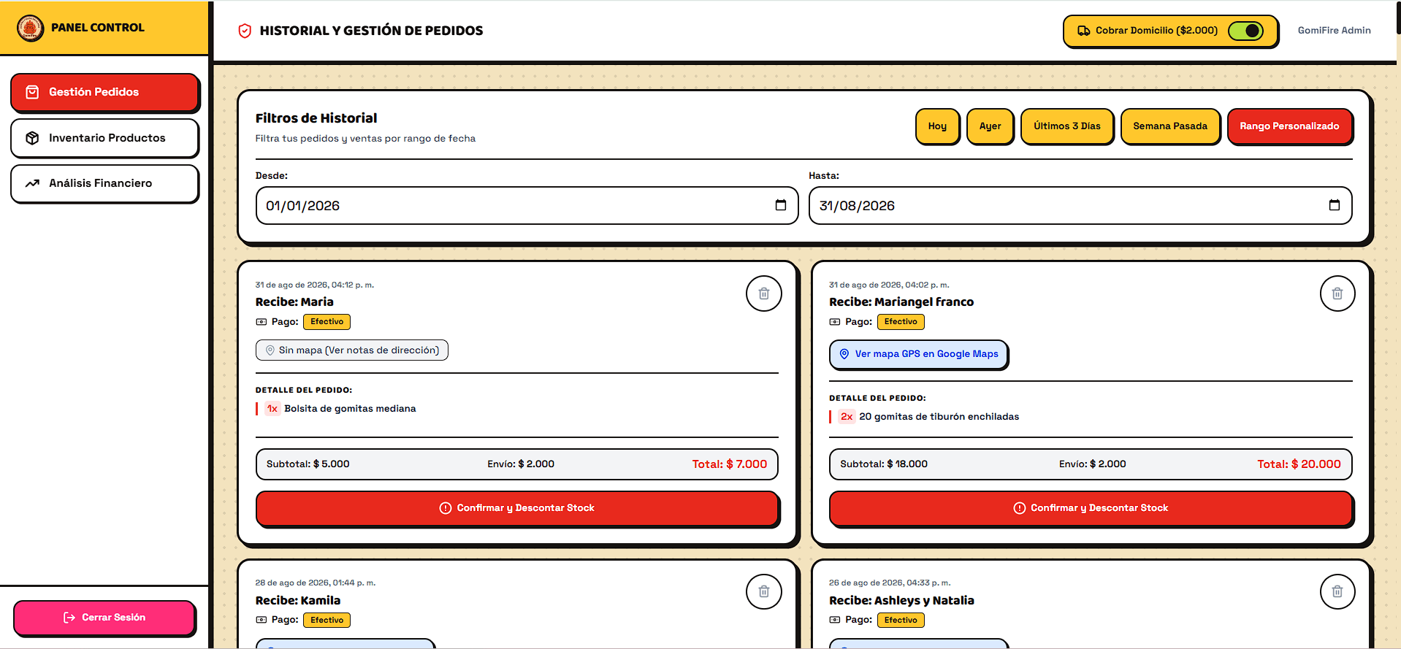Filter history by Ayer
The width and height of the screenshot is (1401, 649).
990,126
